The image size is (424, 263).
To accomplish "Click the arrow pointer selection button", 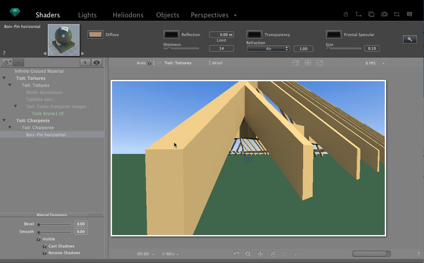I will coord(85,63).
